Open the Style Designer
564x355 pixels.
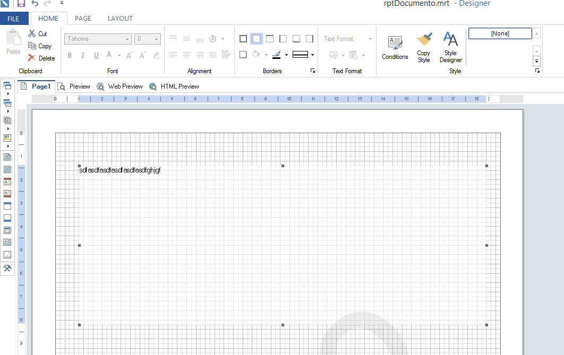click(x=451, y=48)
